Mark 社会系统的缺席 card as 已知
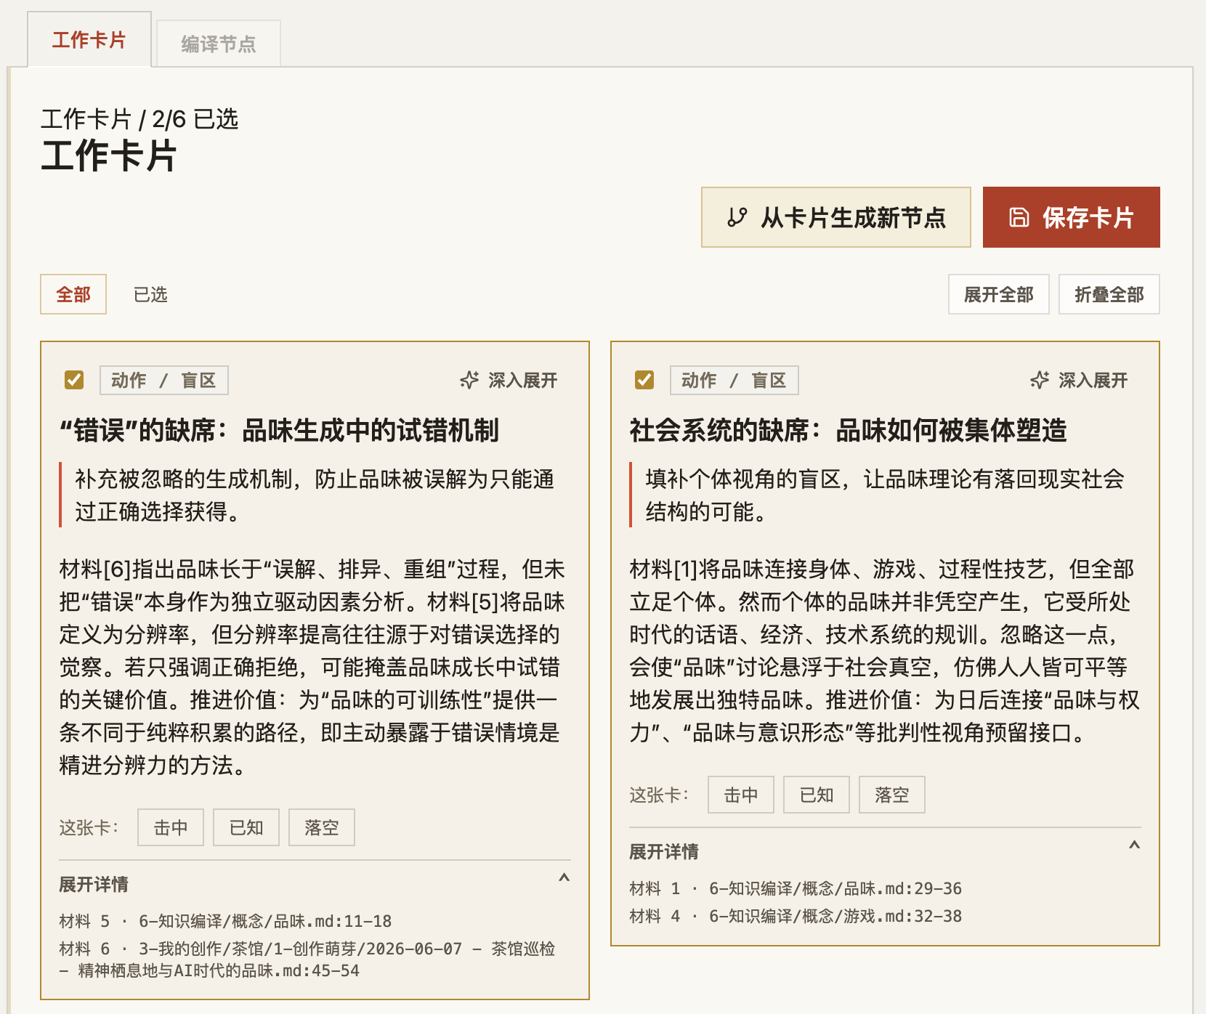 (x=817, y=795)
